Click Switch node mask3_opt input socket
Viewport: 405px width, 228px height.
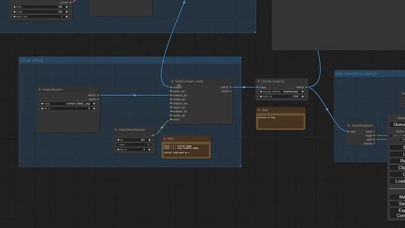(171, 108)
